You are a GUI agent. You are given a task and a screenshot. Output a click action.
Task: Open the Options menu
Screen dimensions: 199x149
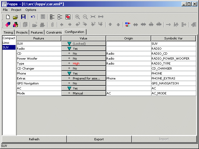pos(31,10)
